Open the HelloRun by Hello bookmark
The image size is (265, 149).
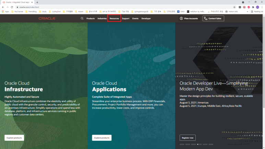pyautogui.click(x=196, y=12)
